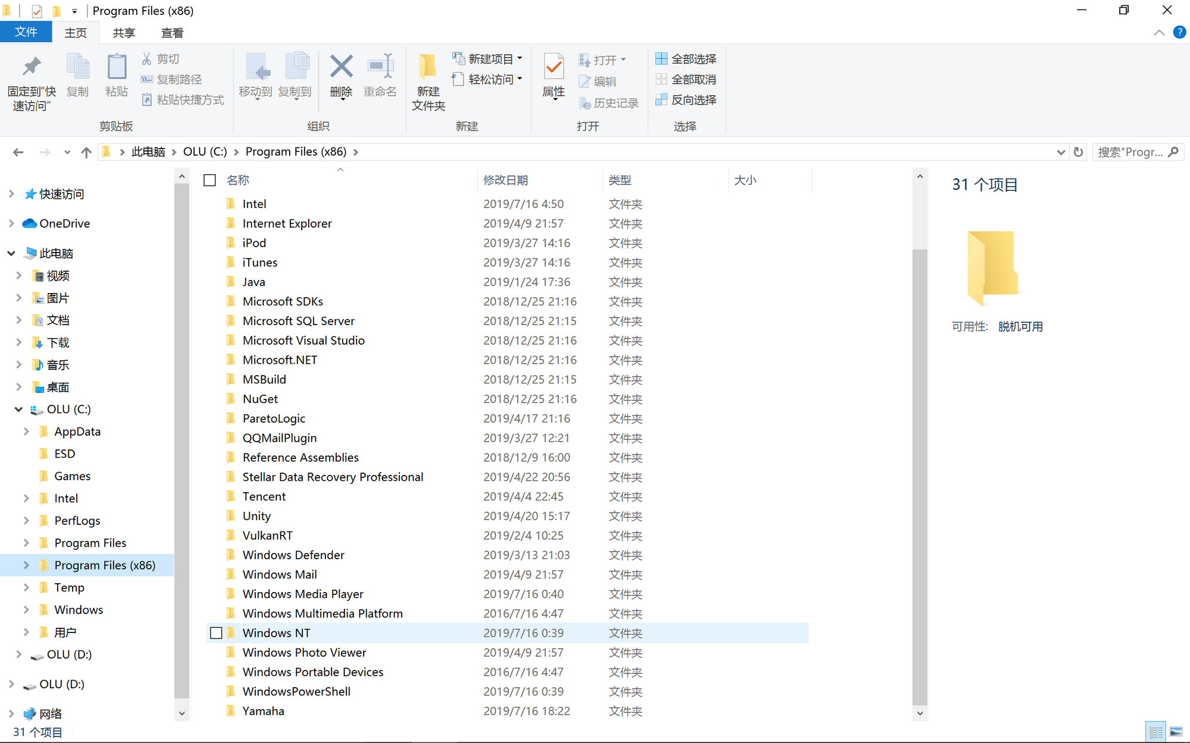Click the Cut (剪切) scissors icon
1190x743 pixels.
(x=146, y=59)
